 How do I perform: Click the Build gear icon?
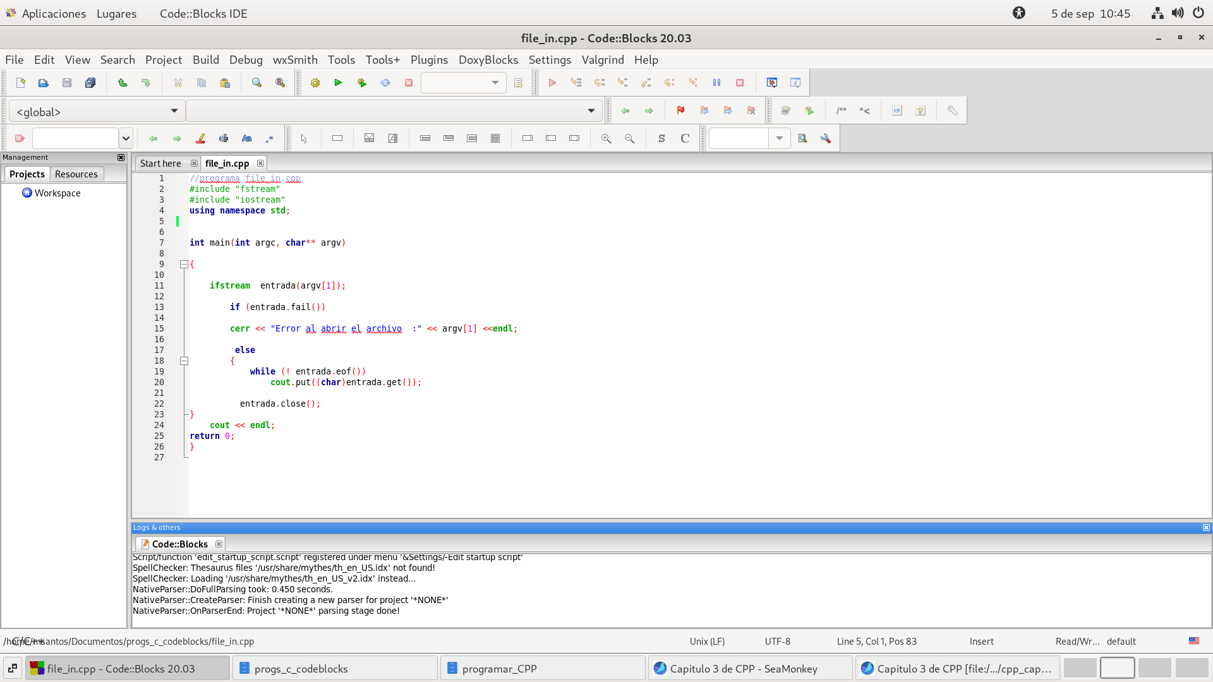(x=315, y=83)
